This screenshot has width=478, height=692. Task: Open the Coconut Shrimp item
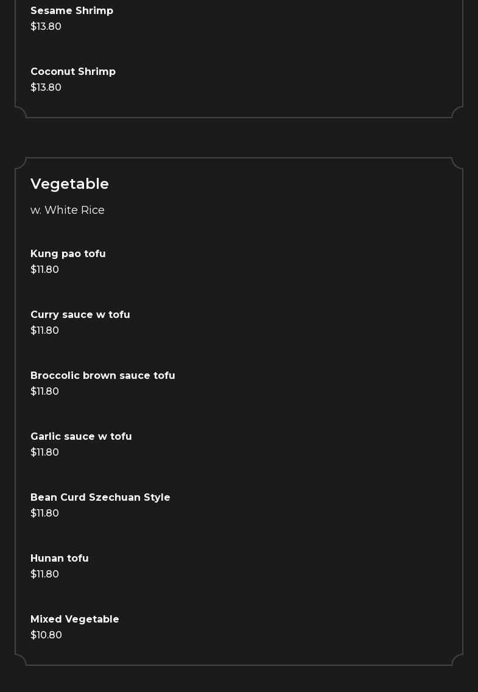point(73,72)
